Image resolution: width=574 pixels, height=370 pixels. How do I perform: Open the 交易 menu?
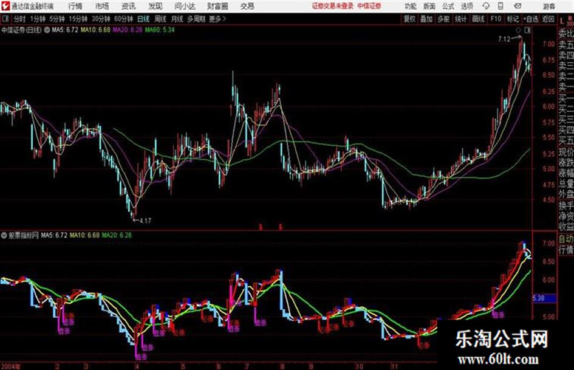point(247,6)
